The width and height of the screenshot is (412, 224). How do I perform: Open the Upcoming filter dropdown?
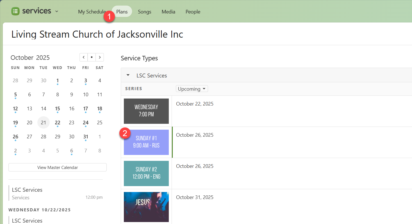point(192,89)
